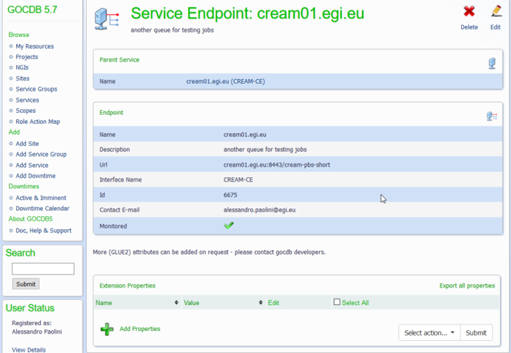511x353 pixels.
Task: Click the Delete label
Action: (x=470, y=27)
